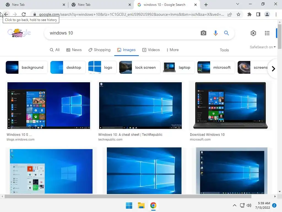The height and width of the screenshot is (212, 282).
Task: Reload the page with refresh icon
Action: (x=24, y=14)
